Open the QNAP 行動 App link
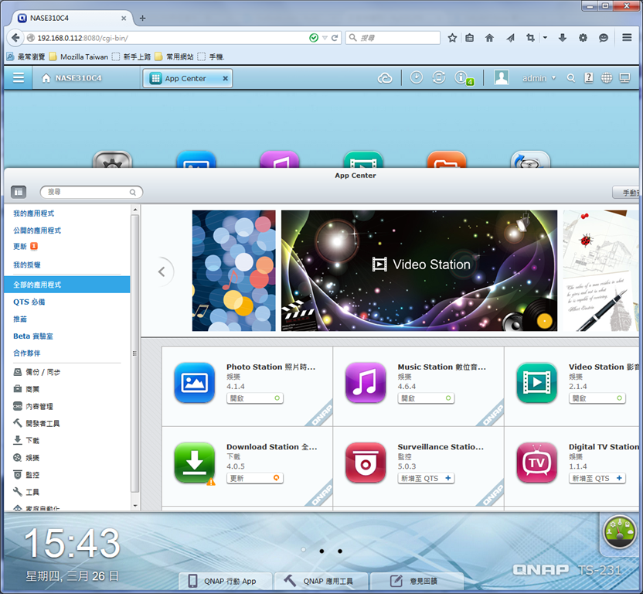 click(226, 582)
